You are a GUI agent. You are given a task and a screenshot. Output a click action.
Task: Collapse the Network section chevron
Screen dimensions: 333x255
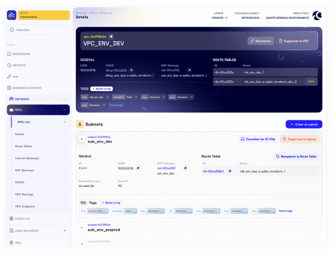[x=65, y=99]
